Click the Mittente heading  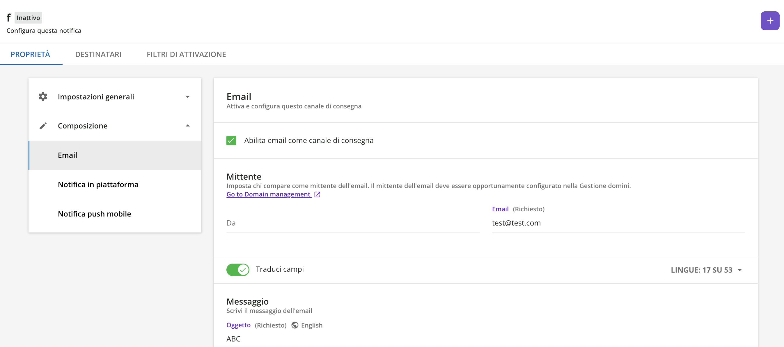coord(244,176)
